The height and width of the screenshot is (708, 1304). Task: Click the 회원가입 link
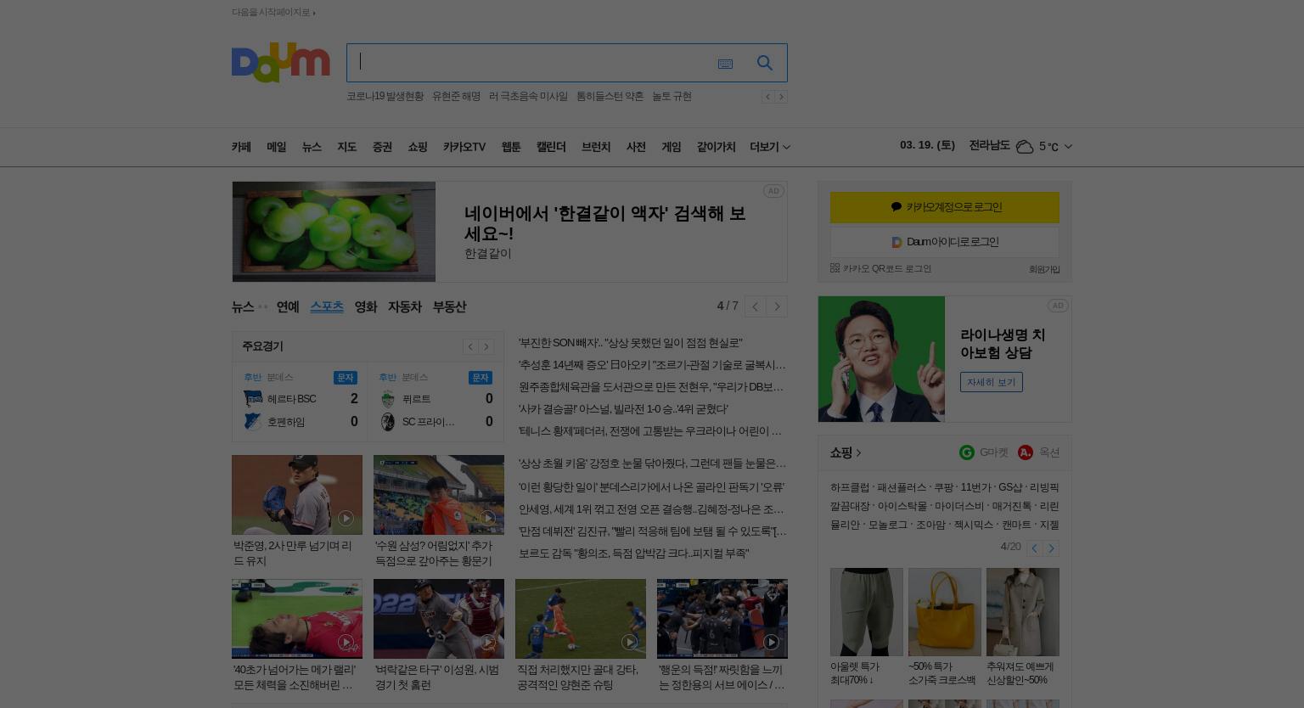[1044, 269]
